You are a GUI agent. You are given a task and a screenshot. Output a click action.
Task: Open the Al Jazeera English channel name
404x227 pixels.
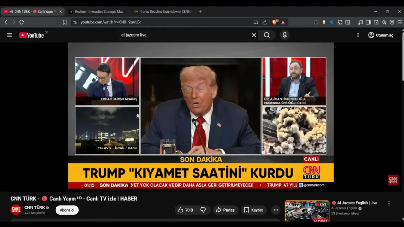(344, 208)
